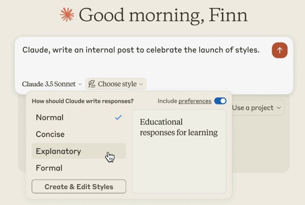
Task: Select the Normal writing style
Action: click(x=50, y=117)
